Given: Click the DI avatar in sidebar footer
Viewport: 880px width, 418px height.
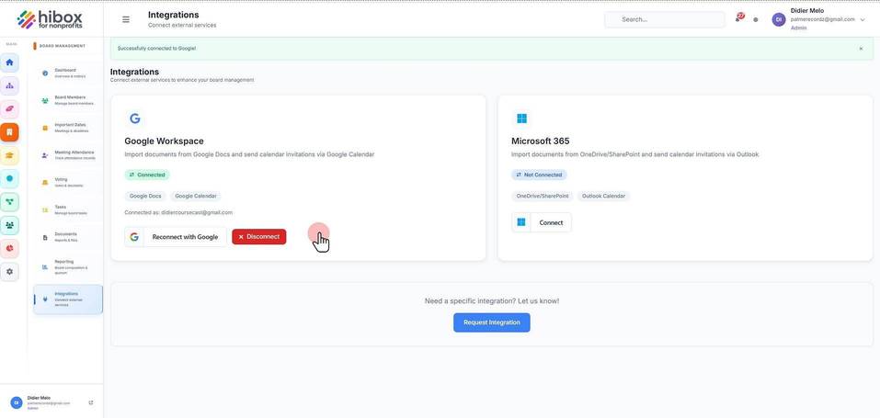Looking at the screenshot, I should click(x=17, y=403).
